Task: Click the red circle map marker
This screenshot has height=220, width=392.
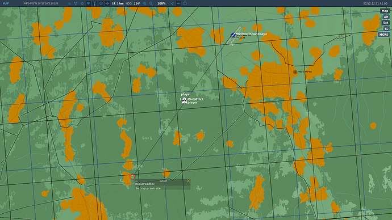Action: (132, 176)
